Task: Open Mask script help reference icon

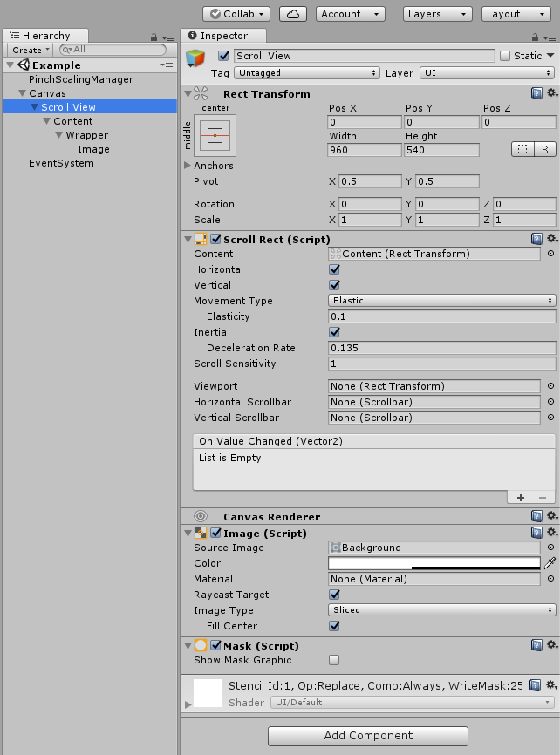Action: click(x=536, y=645)
